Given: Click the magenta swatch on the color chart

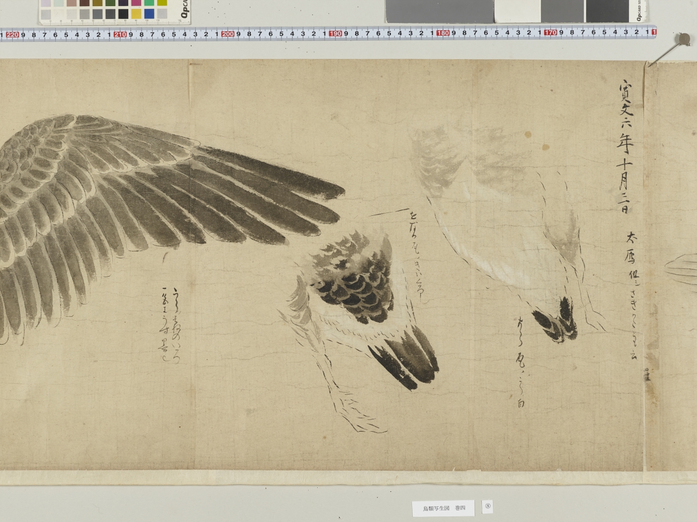Looking at the screenshot, I should [136, 2].
